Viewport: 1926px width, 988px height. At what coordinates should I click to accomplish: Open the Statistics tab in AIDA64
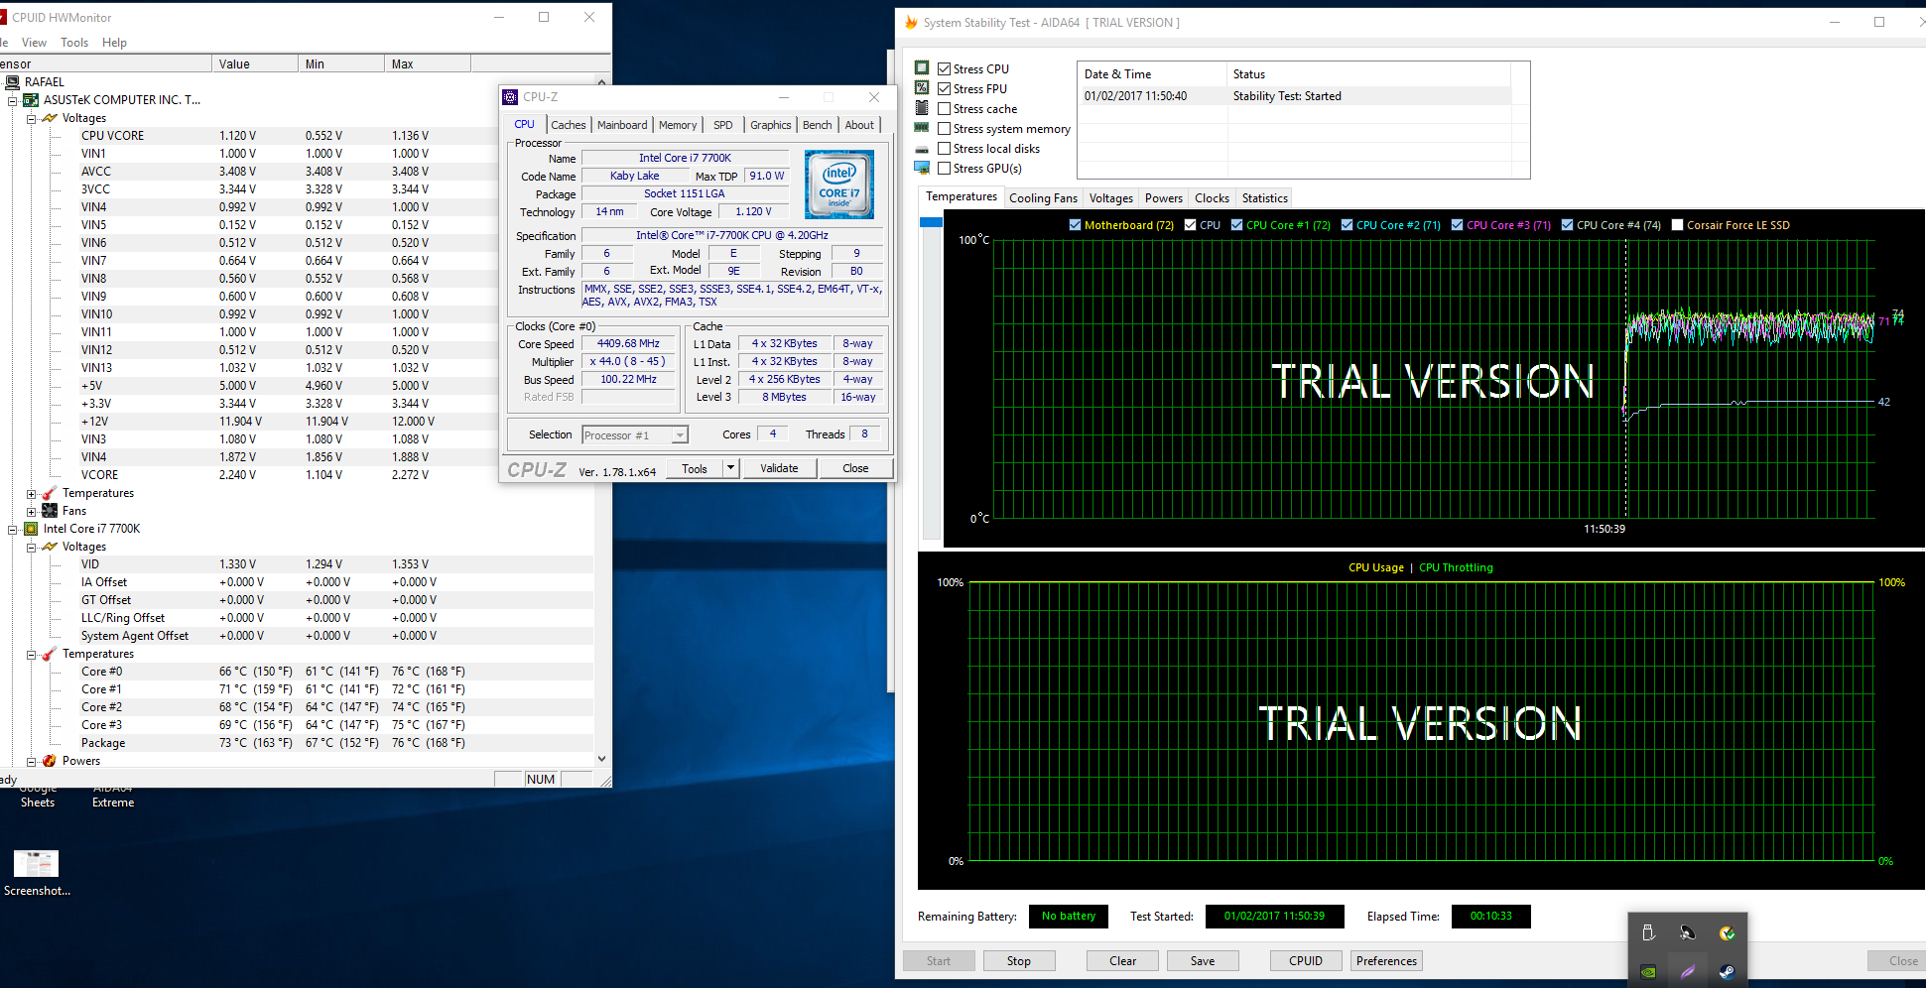[1265, 198]
